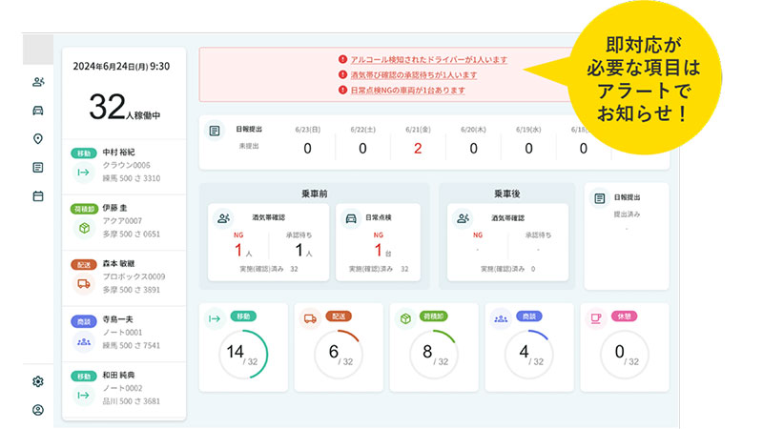Click the package icon for 伊藤 圭
763x429 pixels.
coord(84,228)
